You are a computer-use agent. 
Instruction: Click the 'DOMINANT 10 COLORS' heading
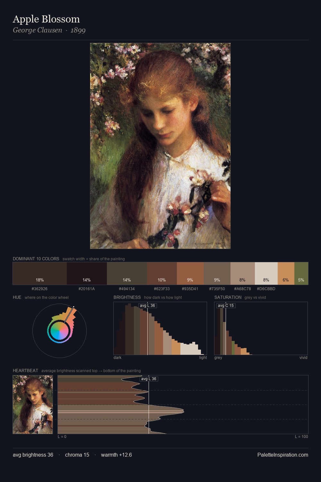coord(36,259)
